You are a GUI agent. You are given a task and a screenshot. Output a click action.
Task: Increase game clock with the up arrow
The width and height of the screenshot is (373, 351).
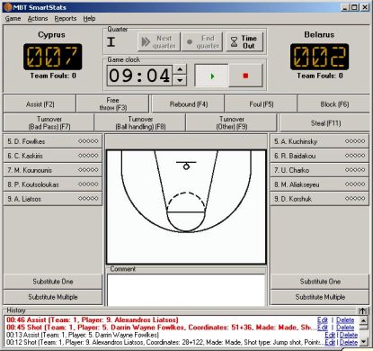[180, 69]
